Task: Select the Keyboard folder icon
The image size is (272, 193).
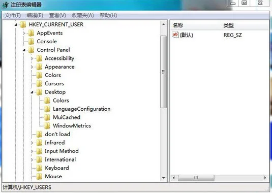Action: (x=39, y=168)
